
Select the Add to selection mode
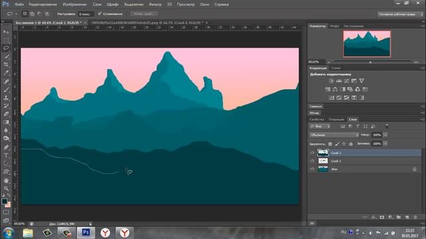pos(32,13)
